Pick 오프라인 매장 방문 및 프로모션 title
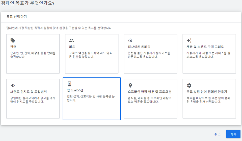Screen dimensions: 242x141 pos(149,92)
